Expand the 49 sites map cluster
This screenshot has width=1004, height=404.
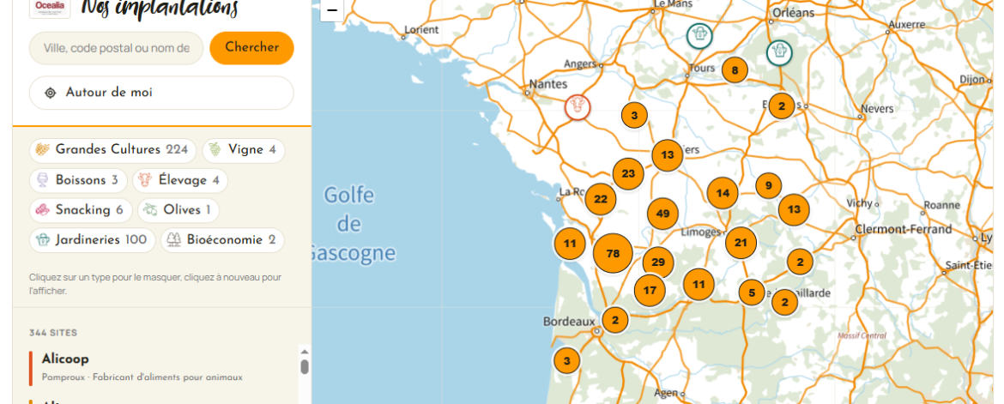click(x=662, y=214)
